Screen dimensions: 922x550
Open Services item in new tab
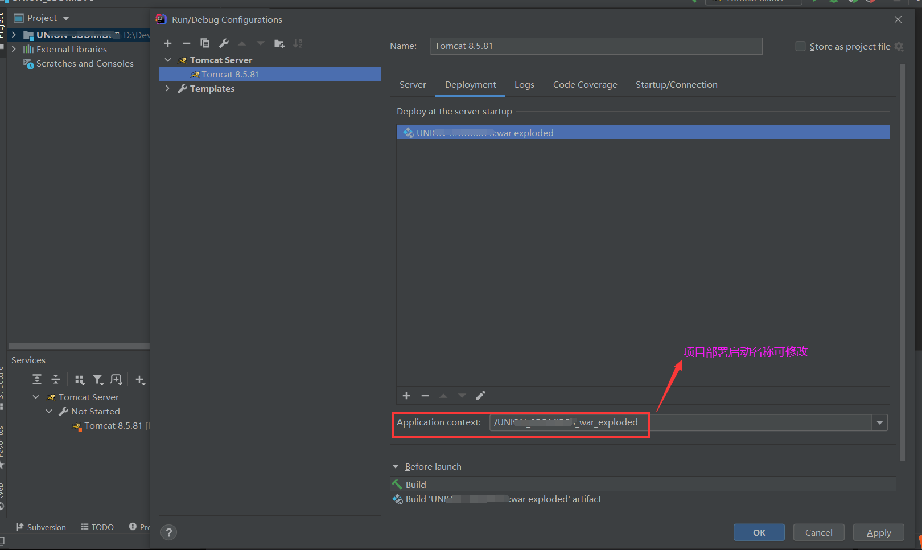pyautogui.click(x=116, y=380)
